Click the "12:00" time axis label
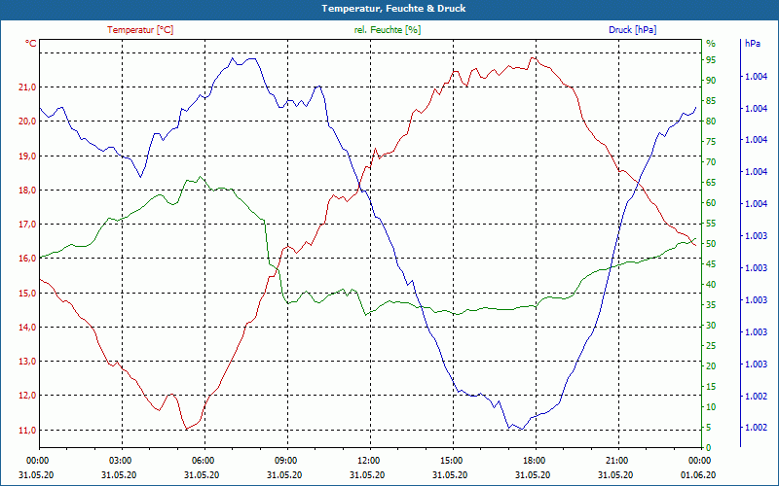 click(368, 460)
